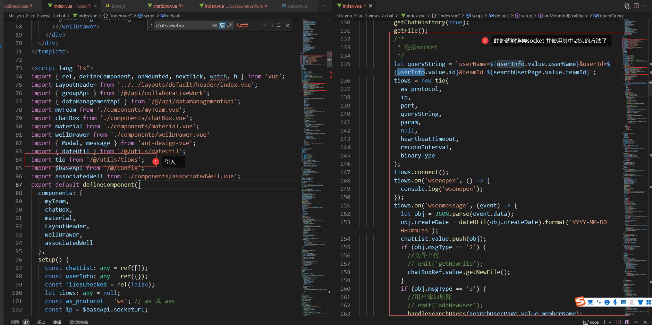Kill terminal with trash icon

click(x=627, y=322)
